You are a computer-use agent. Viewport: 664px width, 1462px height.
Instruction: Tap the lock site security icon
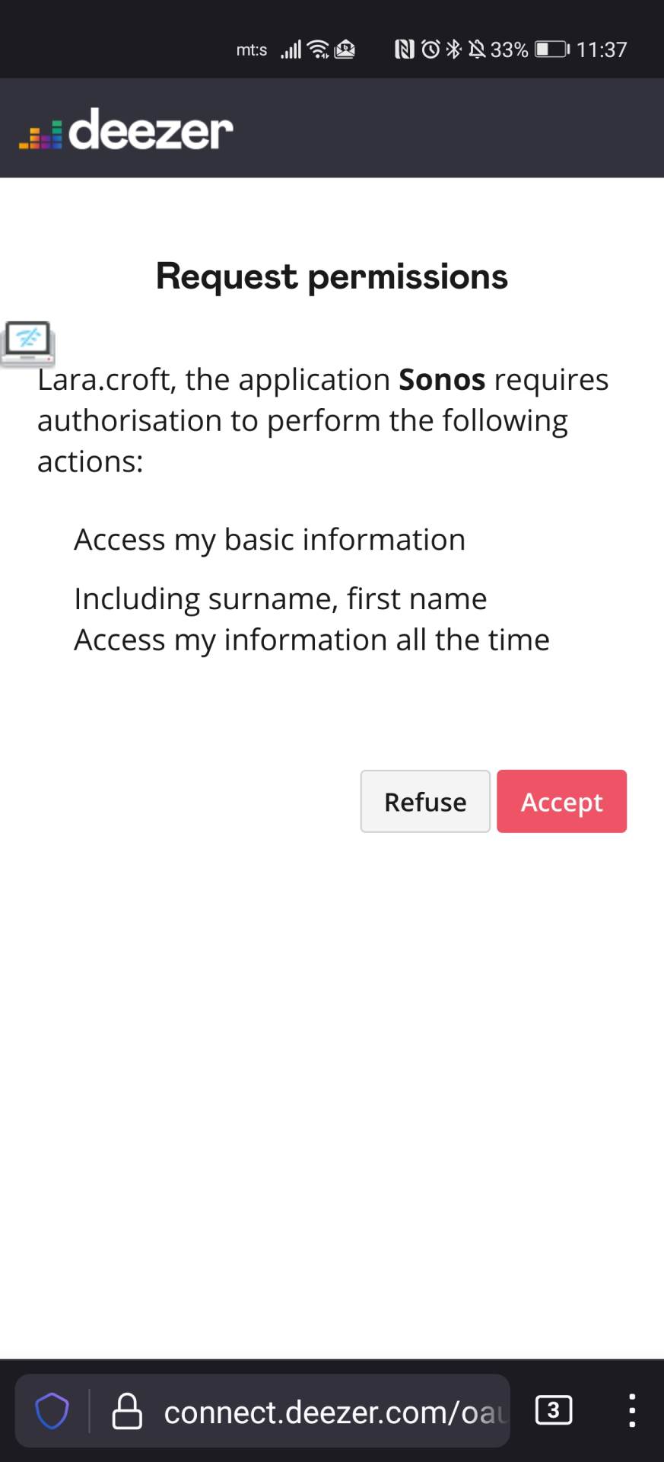click(x=127, y=1411)
